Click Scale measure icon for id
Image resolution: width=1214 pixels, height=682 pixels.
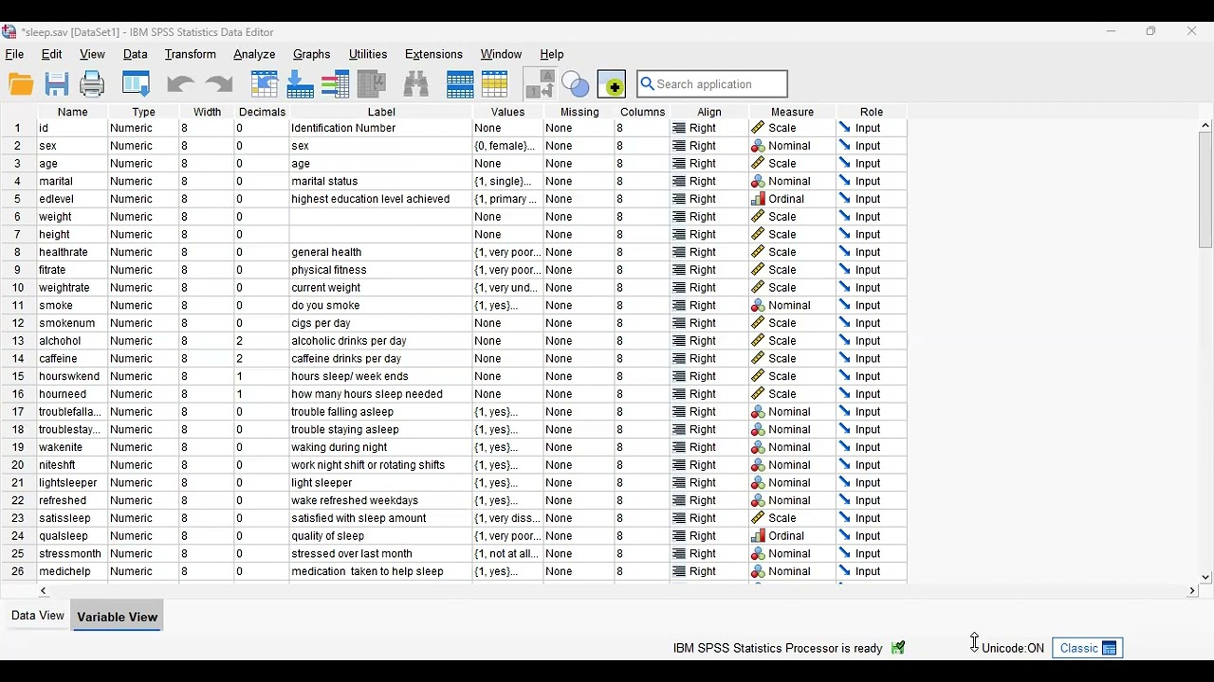(758, 128)
